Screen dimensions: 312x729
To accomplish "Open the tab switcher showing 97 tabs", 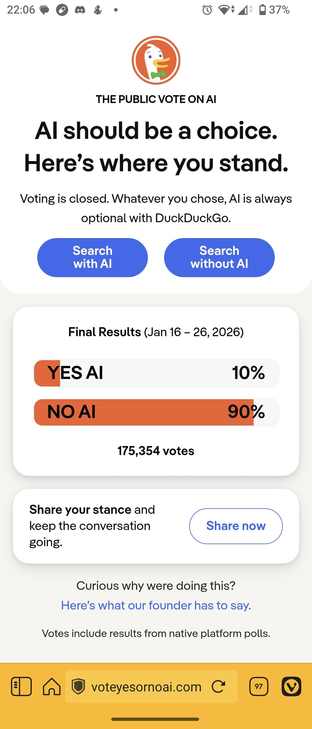I will tap(259, 686).
